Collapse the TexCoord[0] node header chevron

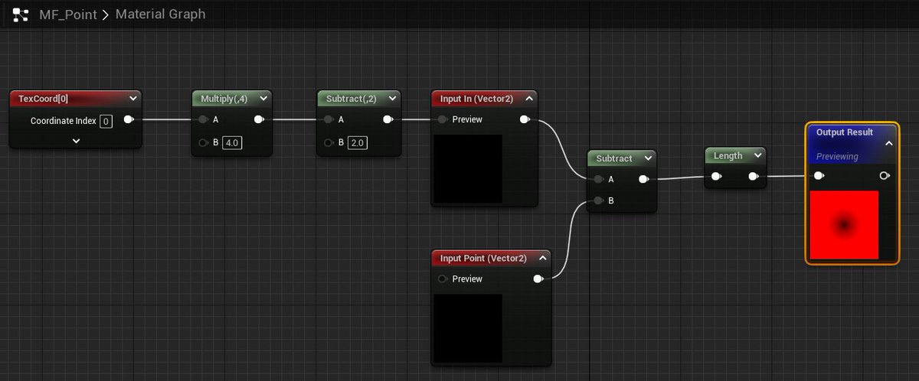(133, 98)
